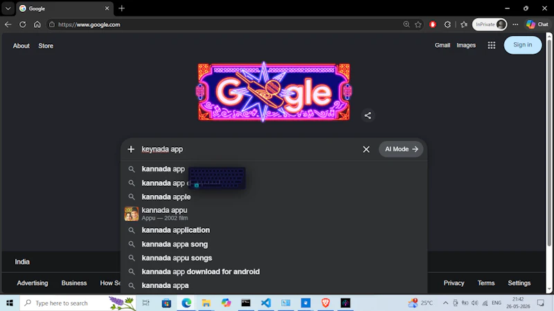Open weather widget showing 25°C
This screenshot has height=311, width=554.
click(x=420, y=303)
